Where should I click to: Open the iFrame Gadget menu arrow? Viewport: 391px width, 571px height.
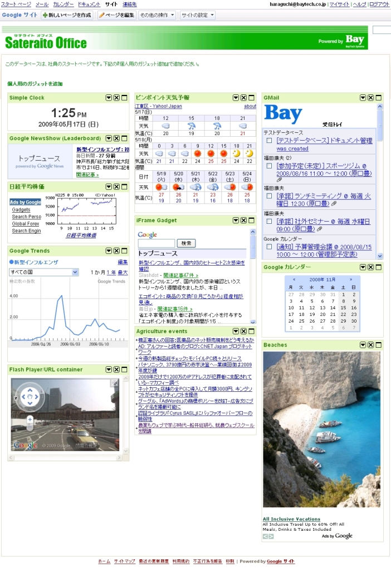236,220
